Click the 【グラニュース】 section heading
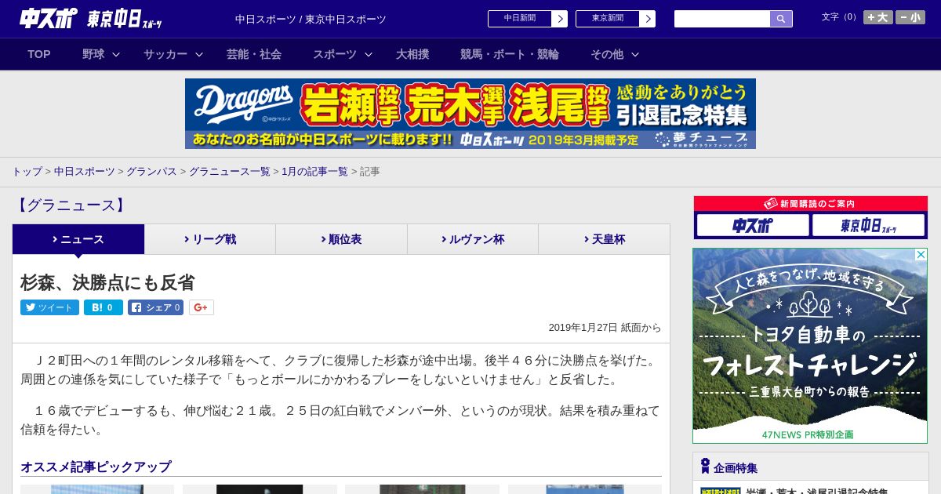 pyautogui.click(x=71, y=205)
